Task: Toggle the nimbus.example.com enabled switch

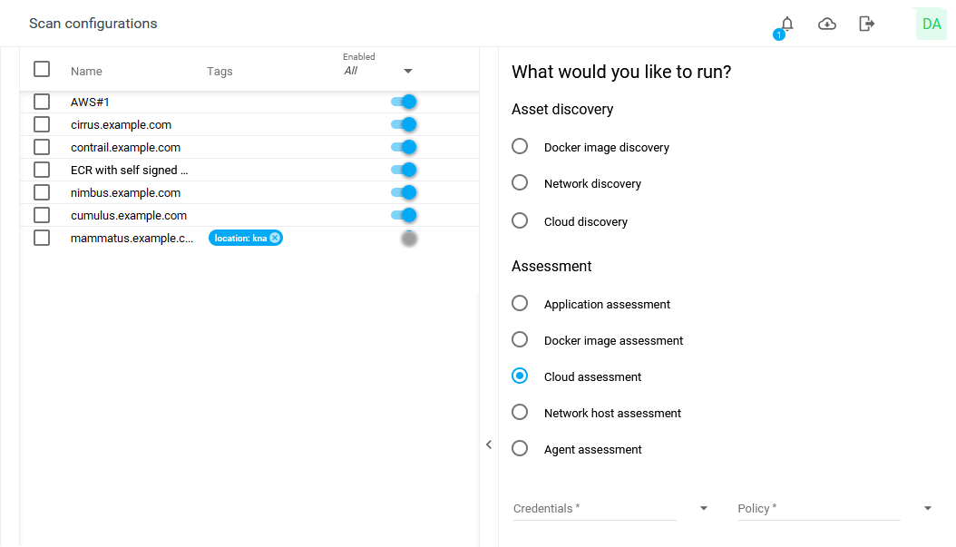Action: point(404,192)
